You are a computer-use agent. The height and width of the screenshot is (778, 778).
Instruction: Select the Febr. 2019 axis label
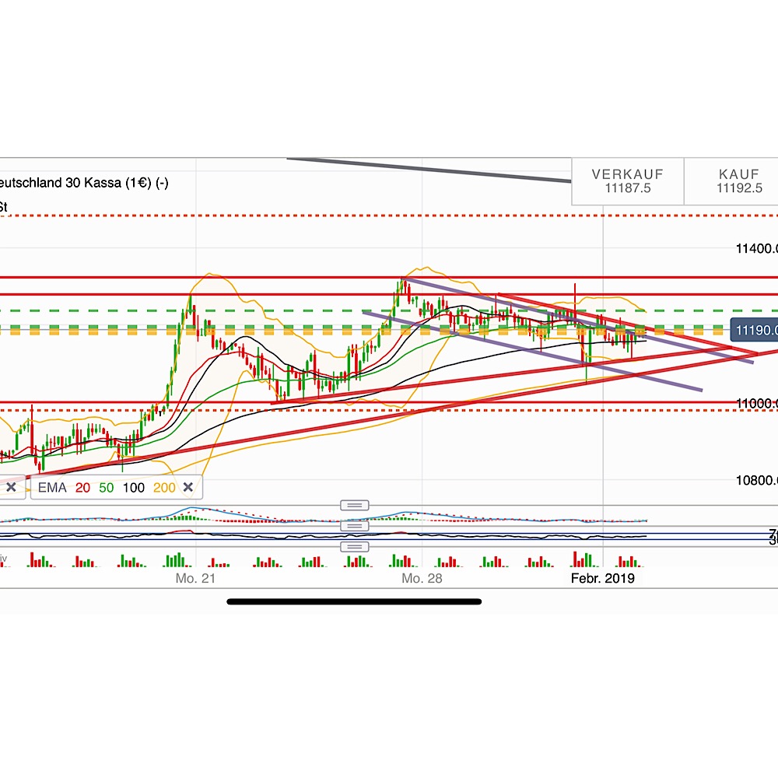(x=603, y=578)
